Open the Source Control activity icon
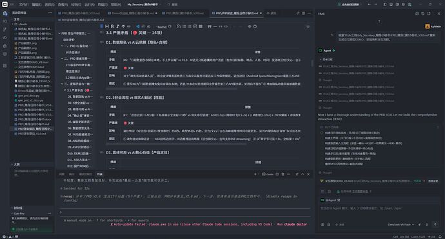 [x=5, y=30]
